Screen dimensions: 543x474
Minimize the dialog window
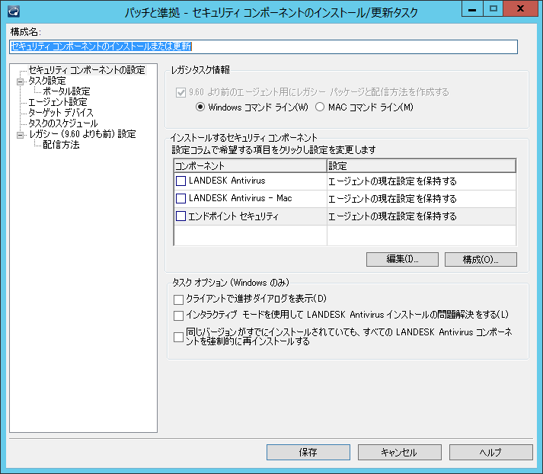[x=472, y=9]
